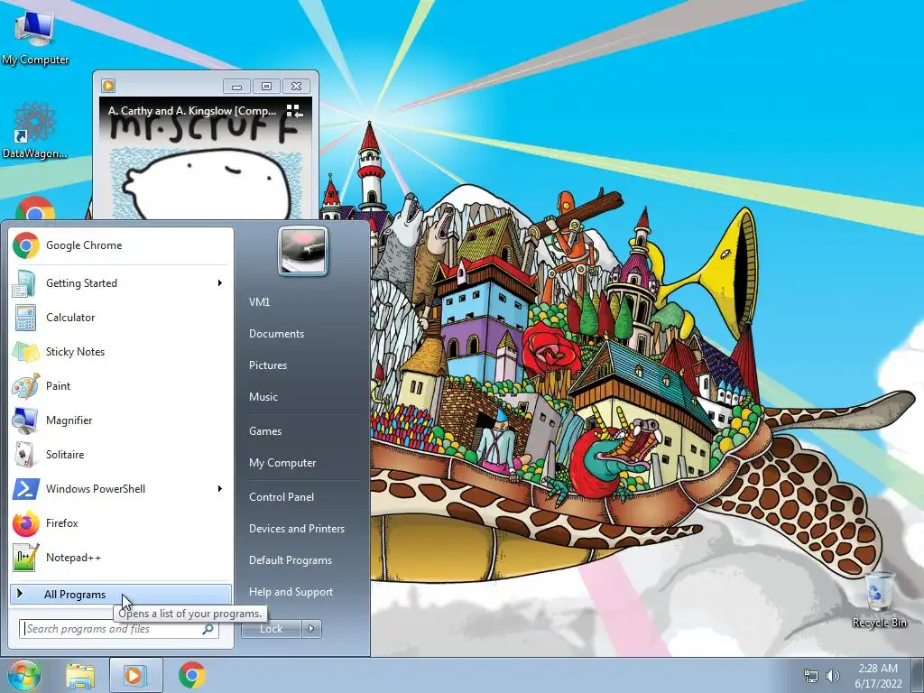
Task: Open the Calculator app
Action: (x=119, y=318)
